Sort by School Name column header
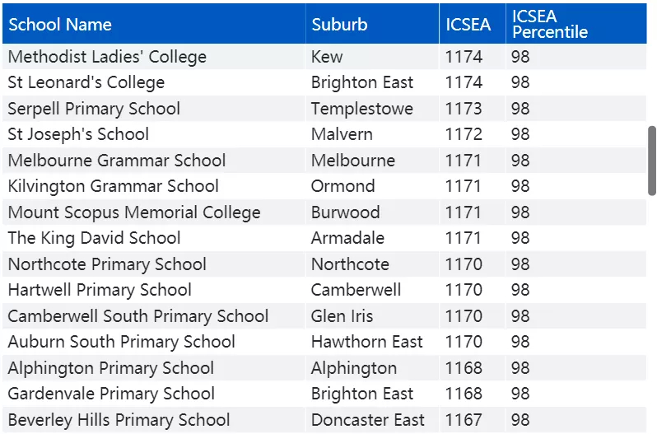The height and width of the screenshot is (434, 657). tap(154, 24)
